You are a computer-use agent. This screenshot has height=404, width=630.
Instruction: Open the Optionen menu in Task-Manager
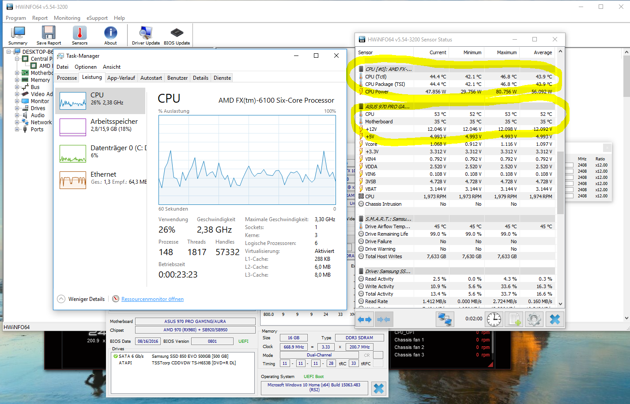click(86, 67)
